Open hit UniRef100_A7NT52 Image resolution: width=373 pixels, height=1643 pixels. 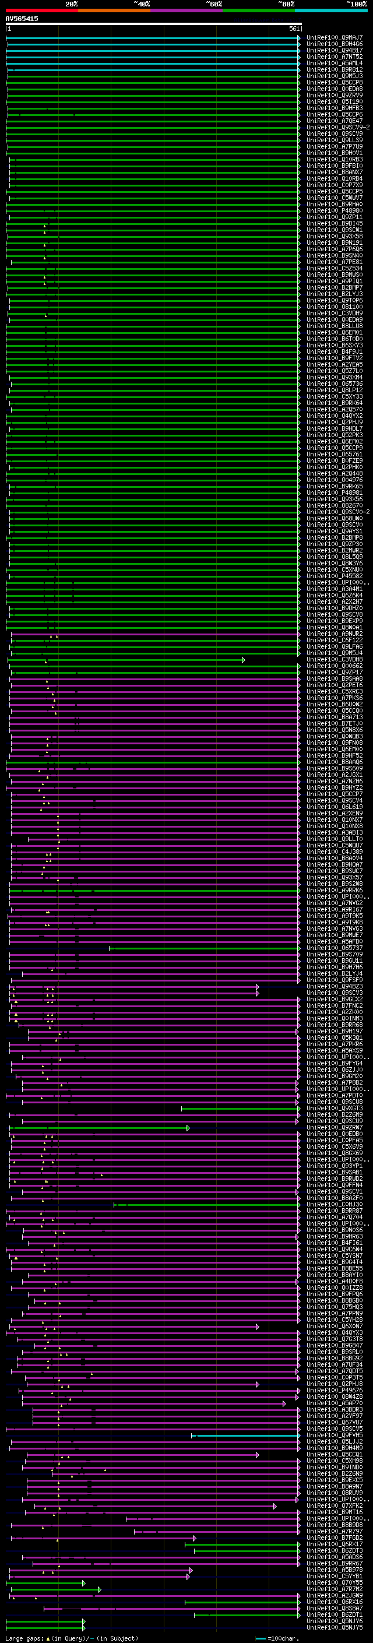(x=334, y=57)
